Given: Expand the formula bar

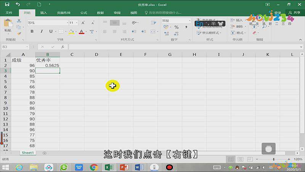Looking at the screenshot, I should (301, 47).
